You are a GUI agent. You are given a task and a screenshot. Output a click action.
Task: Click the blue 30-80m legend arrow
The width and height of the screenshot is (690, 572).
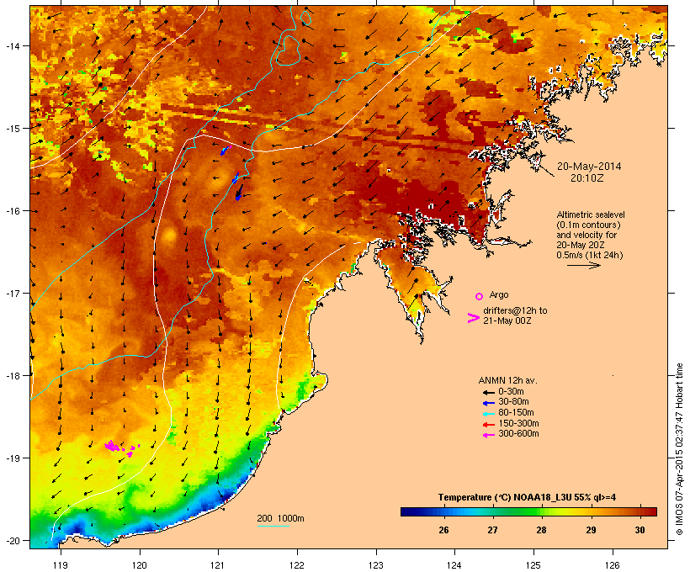coord(488,403)
